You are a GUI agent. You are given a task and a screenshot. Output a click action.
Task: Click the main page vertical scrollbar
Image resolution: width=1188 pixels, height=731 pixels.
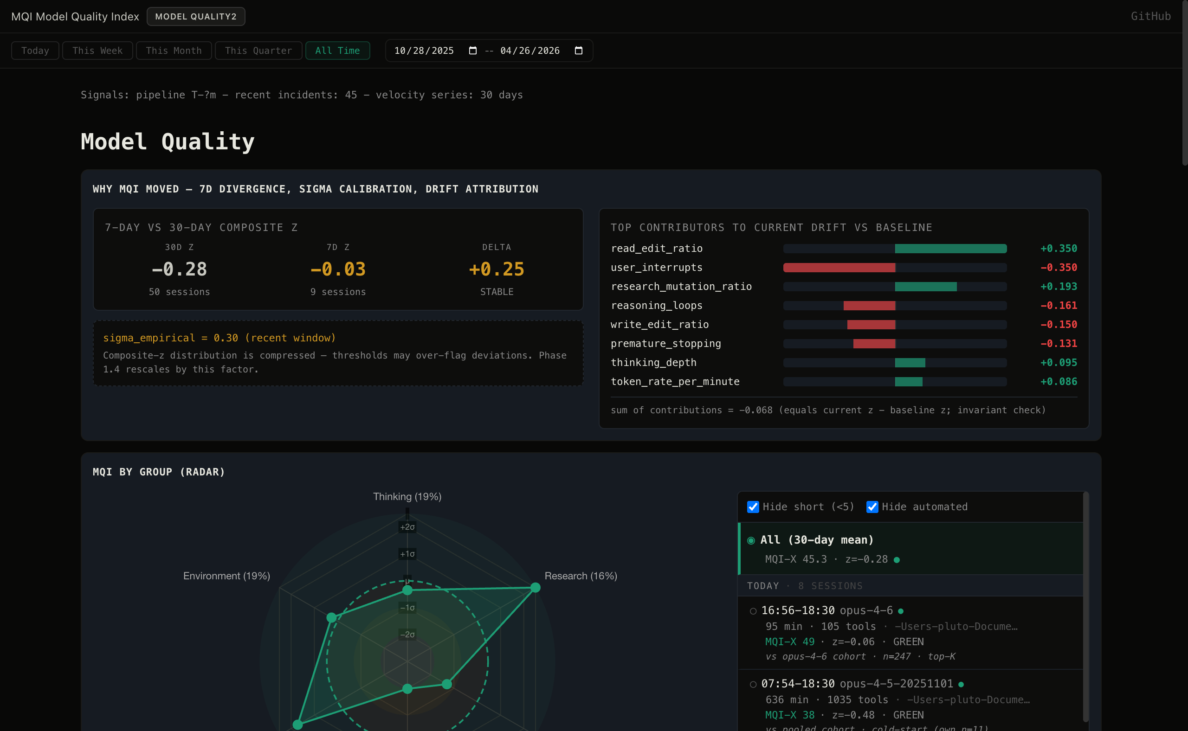point(1185,83)
